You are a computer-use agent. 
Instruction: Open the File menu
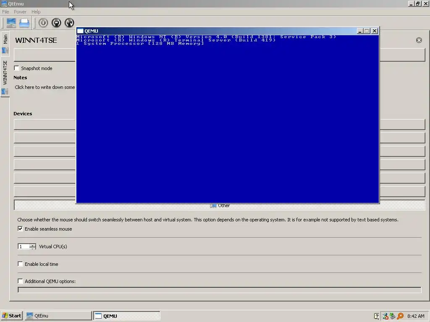(5, 12)
